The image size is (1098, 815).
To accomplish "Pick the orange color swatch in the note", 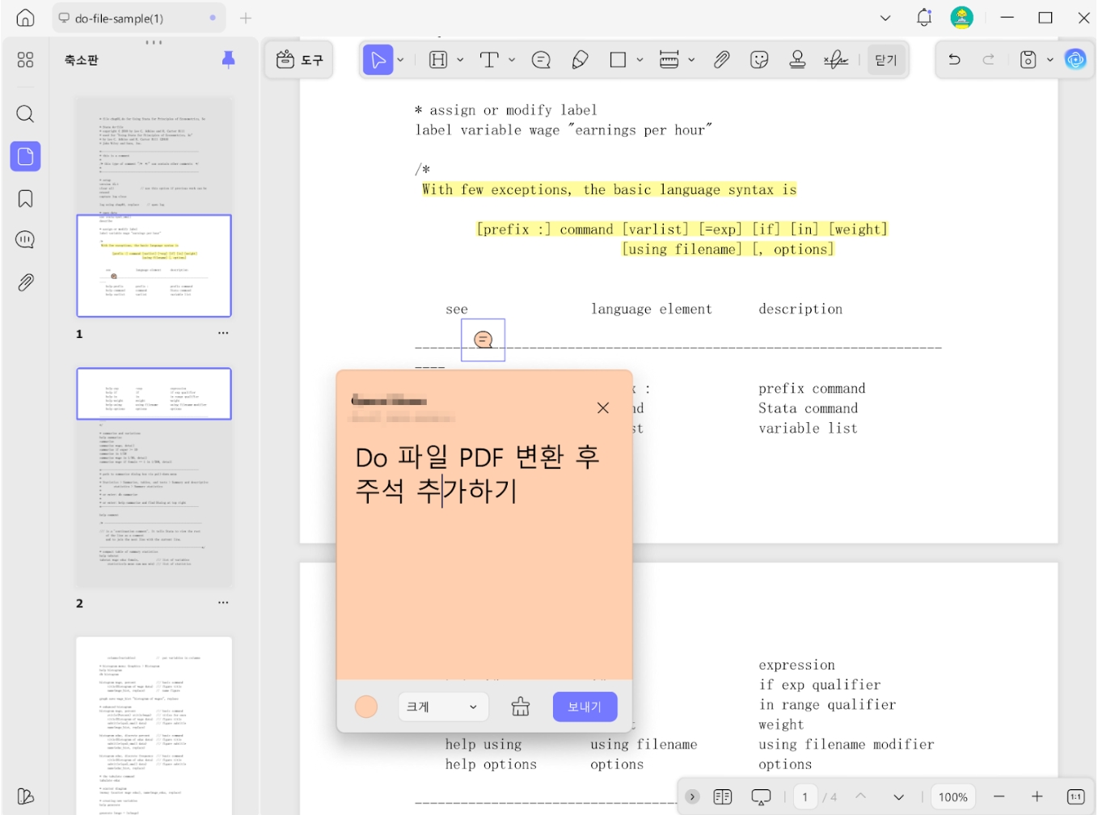I will click(365, 706).
